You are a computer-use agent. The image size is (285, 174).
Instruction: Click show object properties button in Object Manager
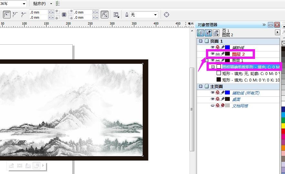pos(200,33)
